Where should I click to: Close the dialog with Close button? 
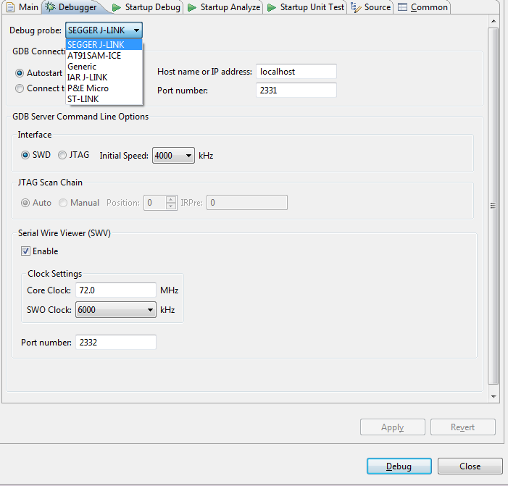(x=470, y=466)
